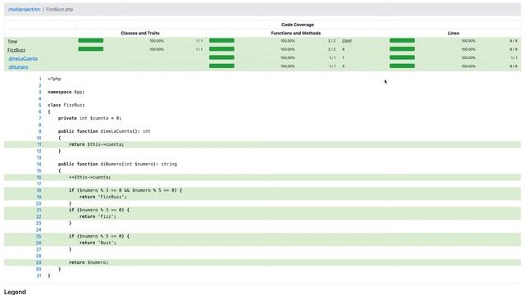This screenshot has height=295, width=525.
Task: Click Total row functions count '2 / 2'
Action: [331, 41]
